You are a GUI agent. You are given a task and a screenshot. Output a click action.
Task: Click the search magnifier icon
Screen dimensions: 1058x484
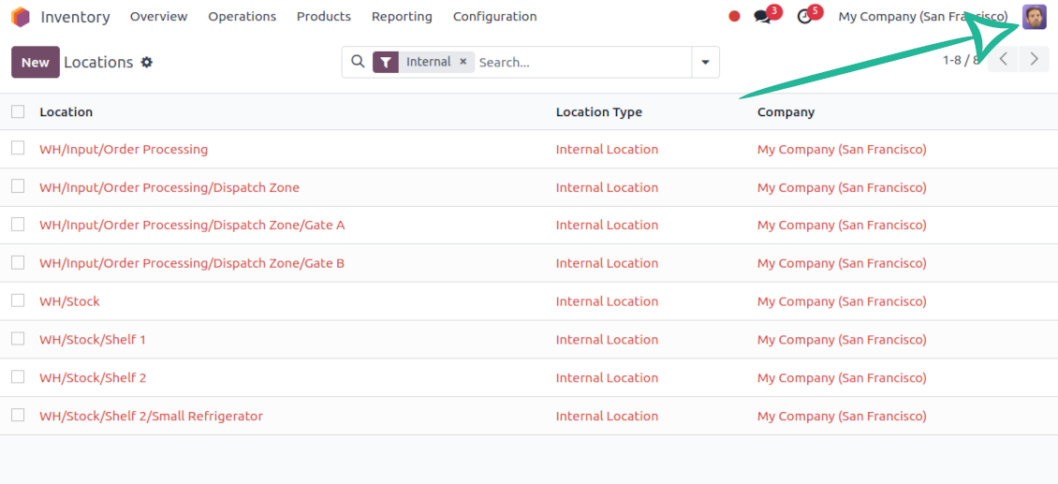click(x=358, y=62)
